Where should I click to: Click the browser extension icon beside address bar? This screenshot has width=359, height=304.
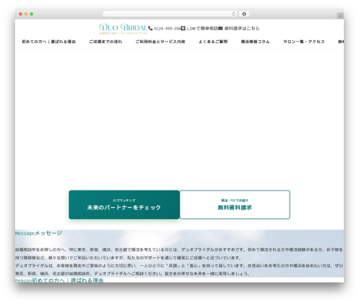pyautogui.click(x=244, y=14)
